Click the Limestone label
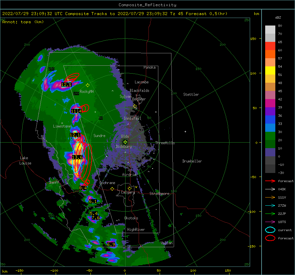The image size is (295, 275). 62,126
